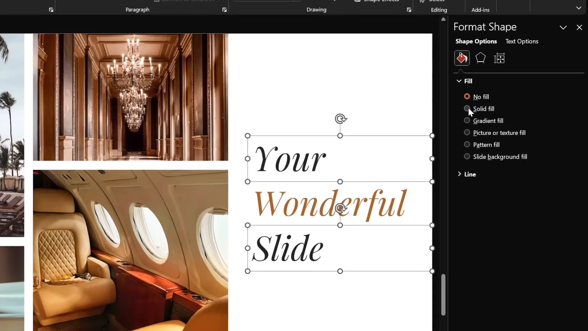Close the Format Shape pane
This screenshot has width=588, height=331.
coord(579,27)
